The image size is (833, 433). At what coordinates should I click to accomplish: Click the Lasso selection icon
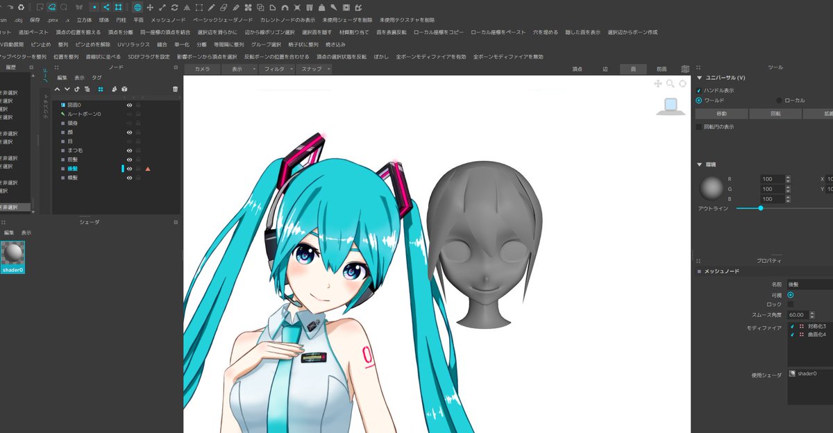[x=52, y=7]
